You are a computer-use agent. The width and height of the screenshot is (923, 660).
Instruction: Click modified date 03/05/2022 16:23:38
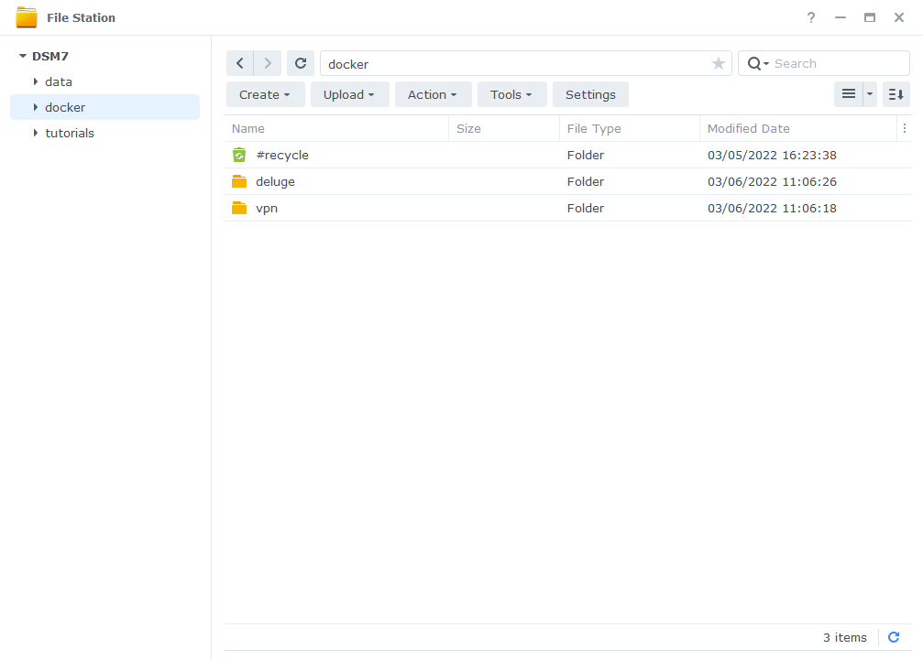click(772, 155)
